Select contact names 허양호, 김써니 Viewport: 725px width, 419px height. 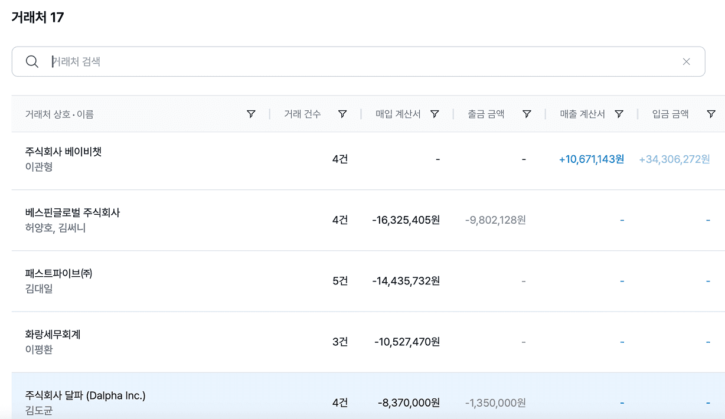click(x=55, y=228)
